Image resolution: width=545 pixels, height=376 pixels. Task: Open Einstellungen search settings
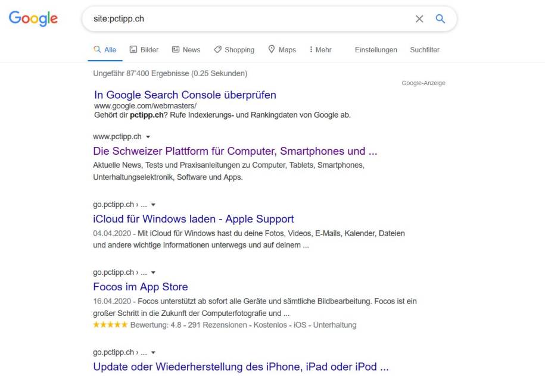[x=376, y=50]
